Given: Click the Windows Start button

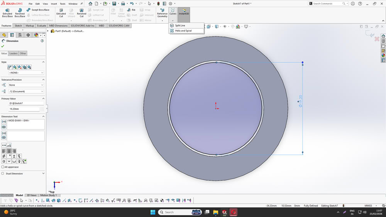Looking at the screenshot, I should point(152,212).
